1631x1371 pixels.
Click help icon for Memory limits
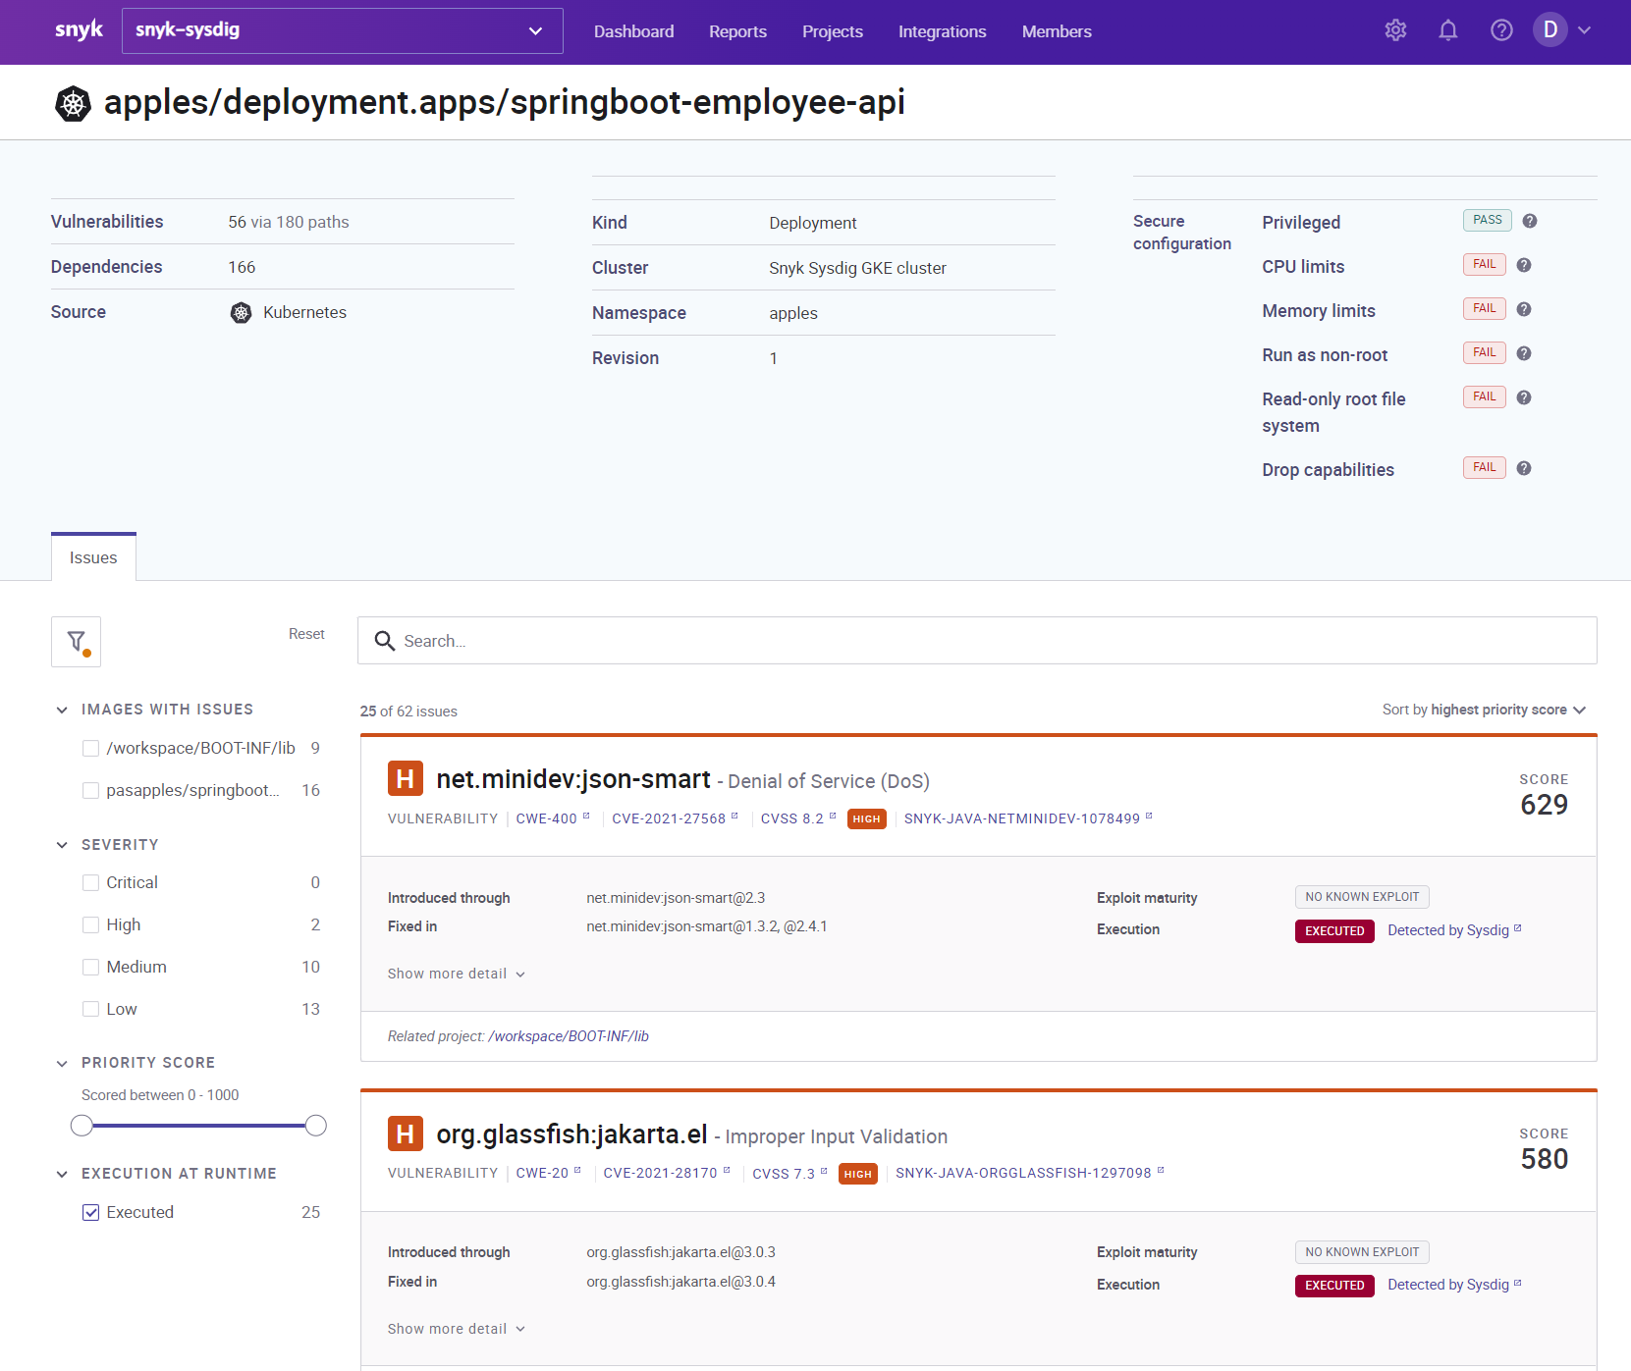pyautogui.click(x=1524, y=309)
